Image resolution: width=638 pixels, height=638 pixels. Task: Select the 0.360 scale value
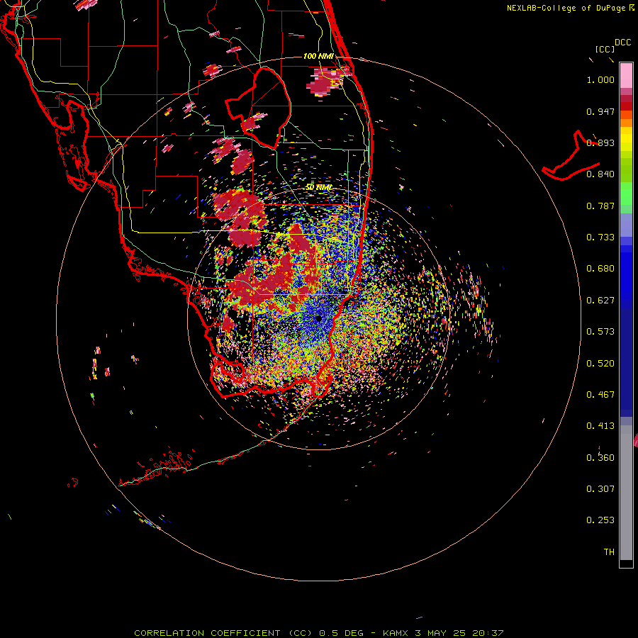tap(600, 458)
